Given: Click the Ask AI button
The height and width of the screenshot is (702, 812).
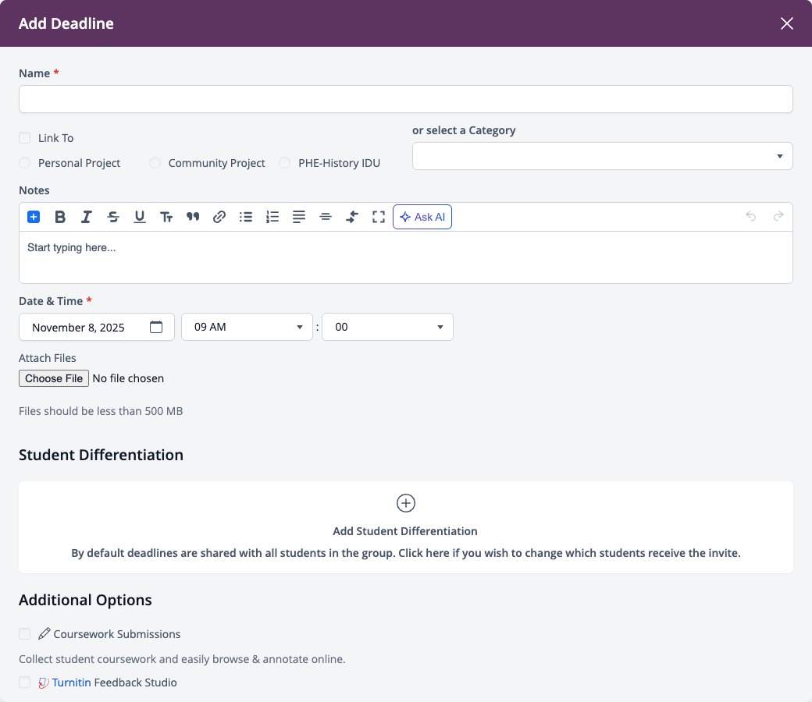Looking at the screenshot, I should [422, 217].
